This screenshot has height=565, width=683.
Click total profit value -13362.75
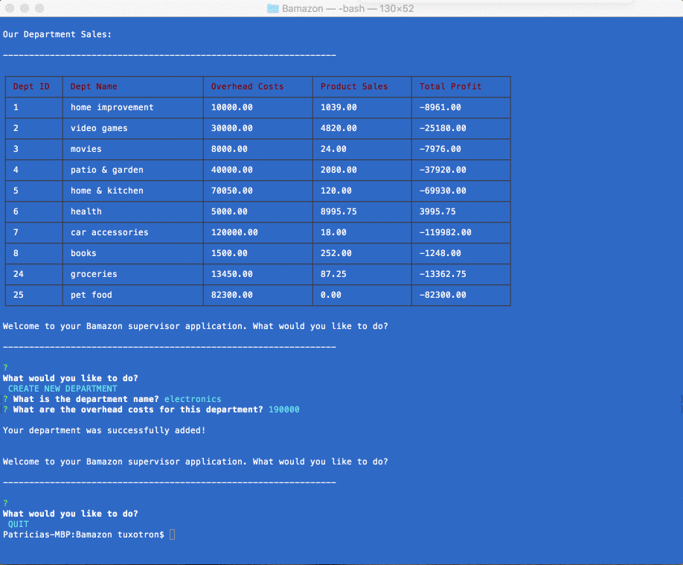pos(443,274)
